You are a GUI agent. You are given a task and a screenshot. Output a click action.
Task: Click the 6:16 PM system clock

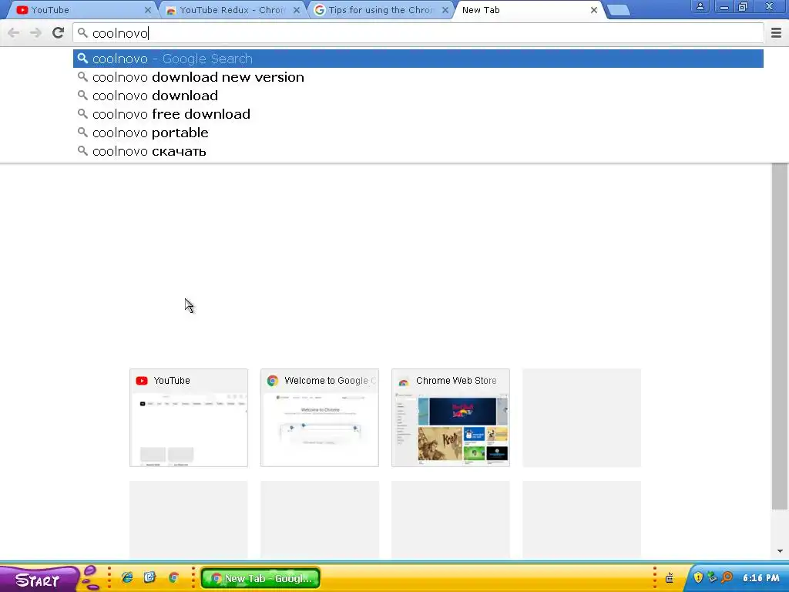pos(760,578)
